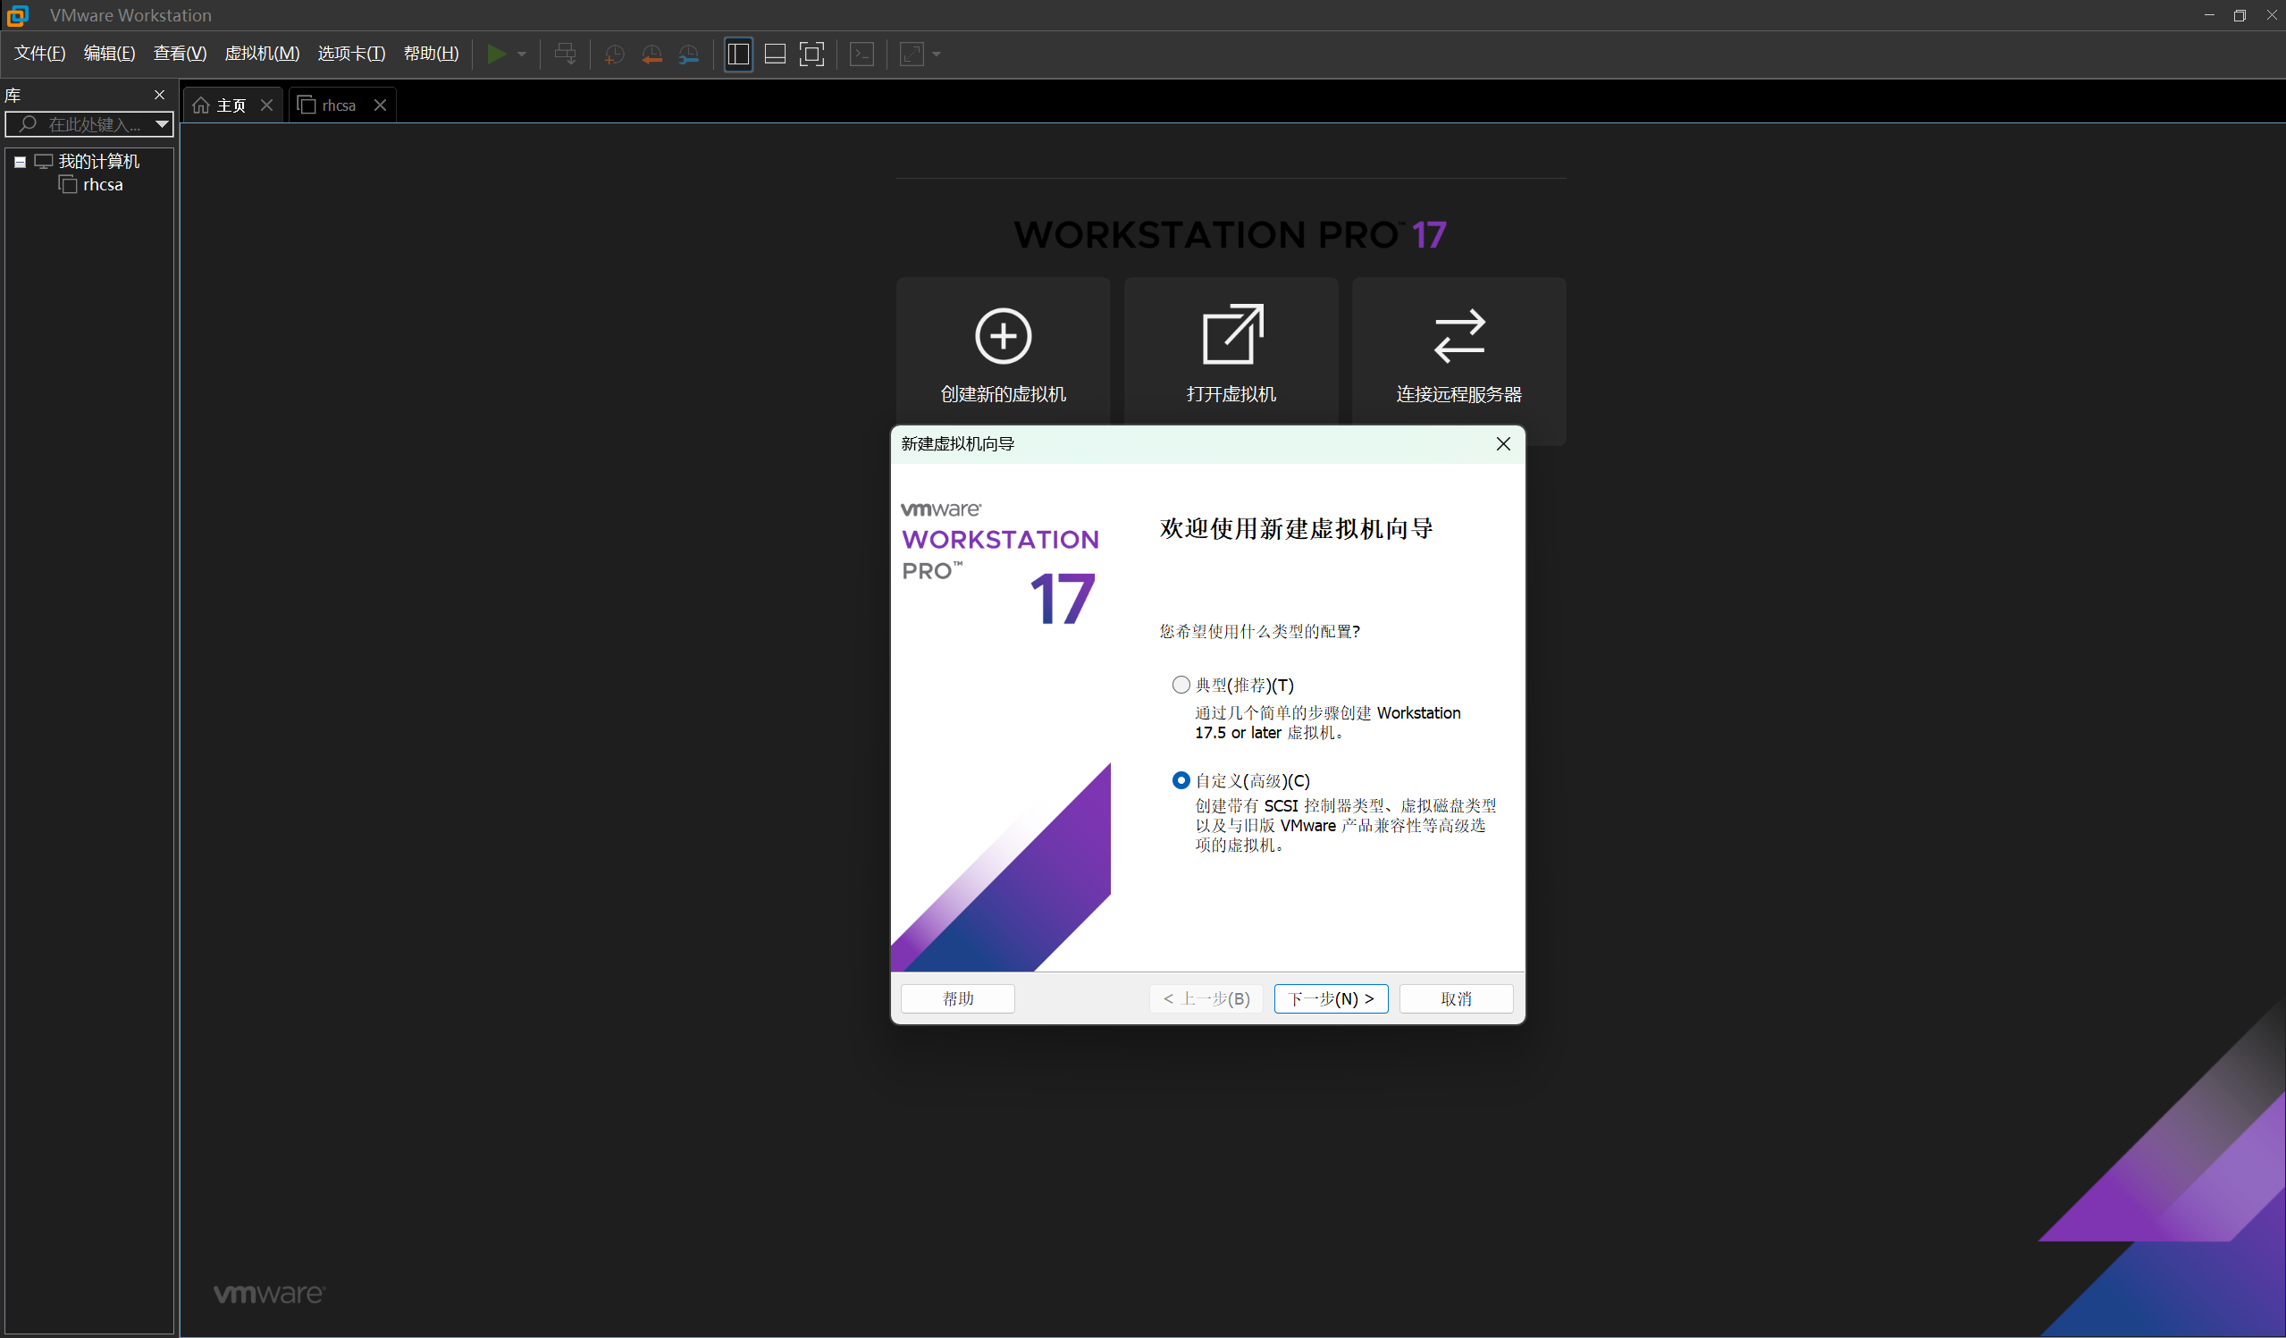2286x1338 pixels.
Task: Select 我的计算机 in the library tree
Action: [99, 162]
